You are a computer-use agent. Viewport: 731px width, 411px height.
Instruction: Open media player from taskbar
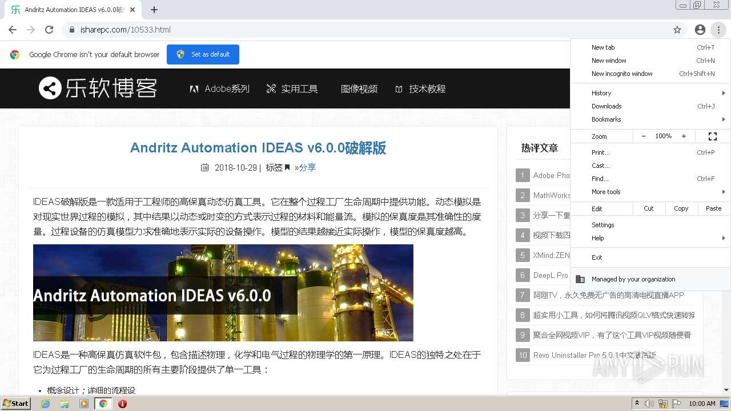click(84, 404)
